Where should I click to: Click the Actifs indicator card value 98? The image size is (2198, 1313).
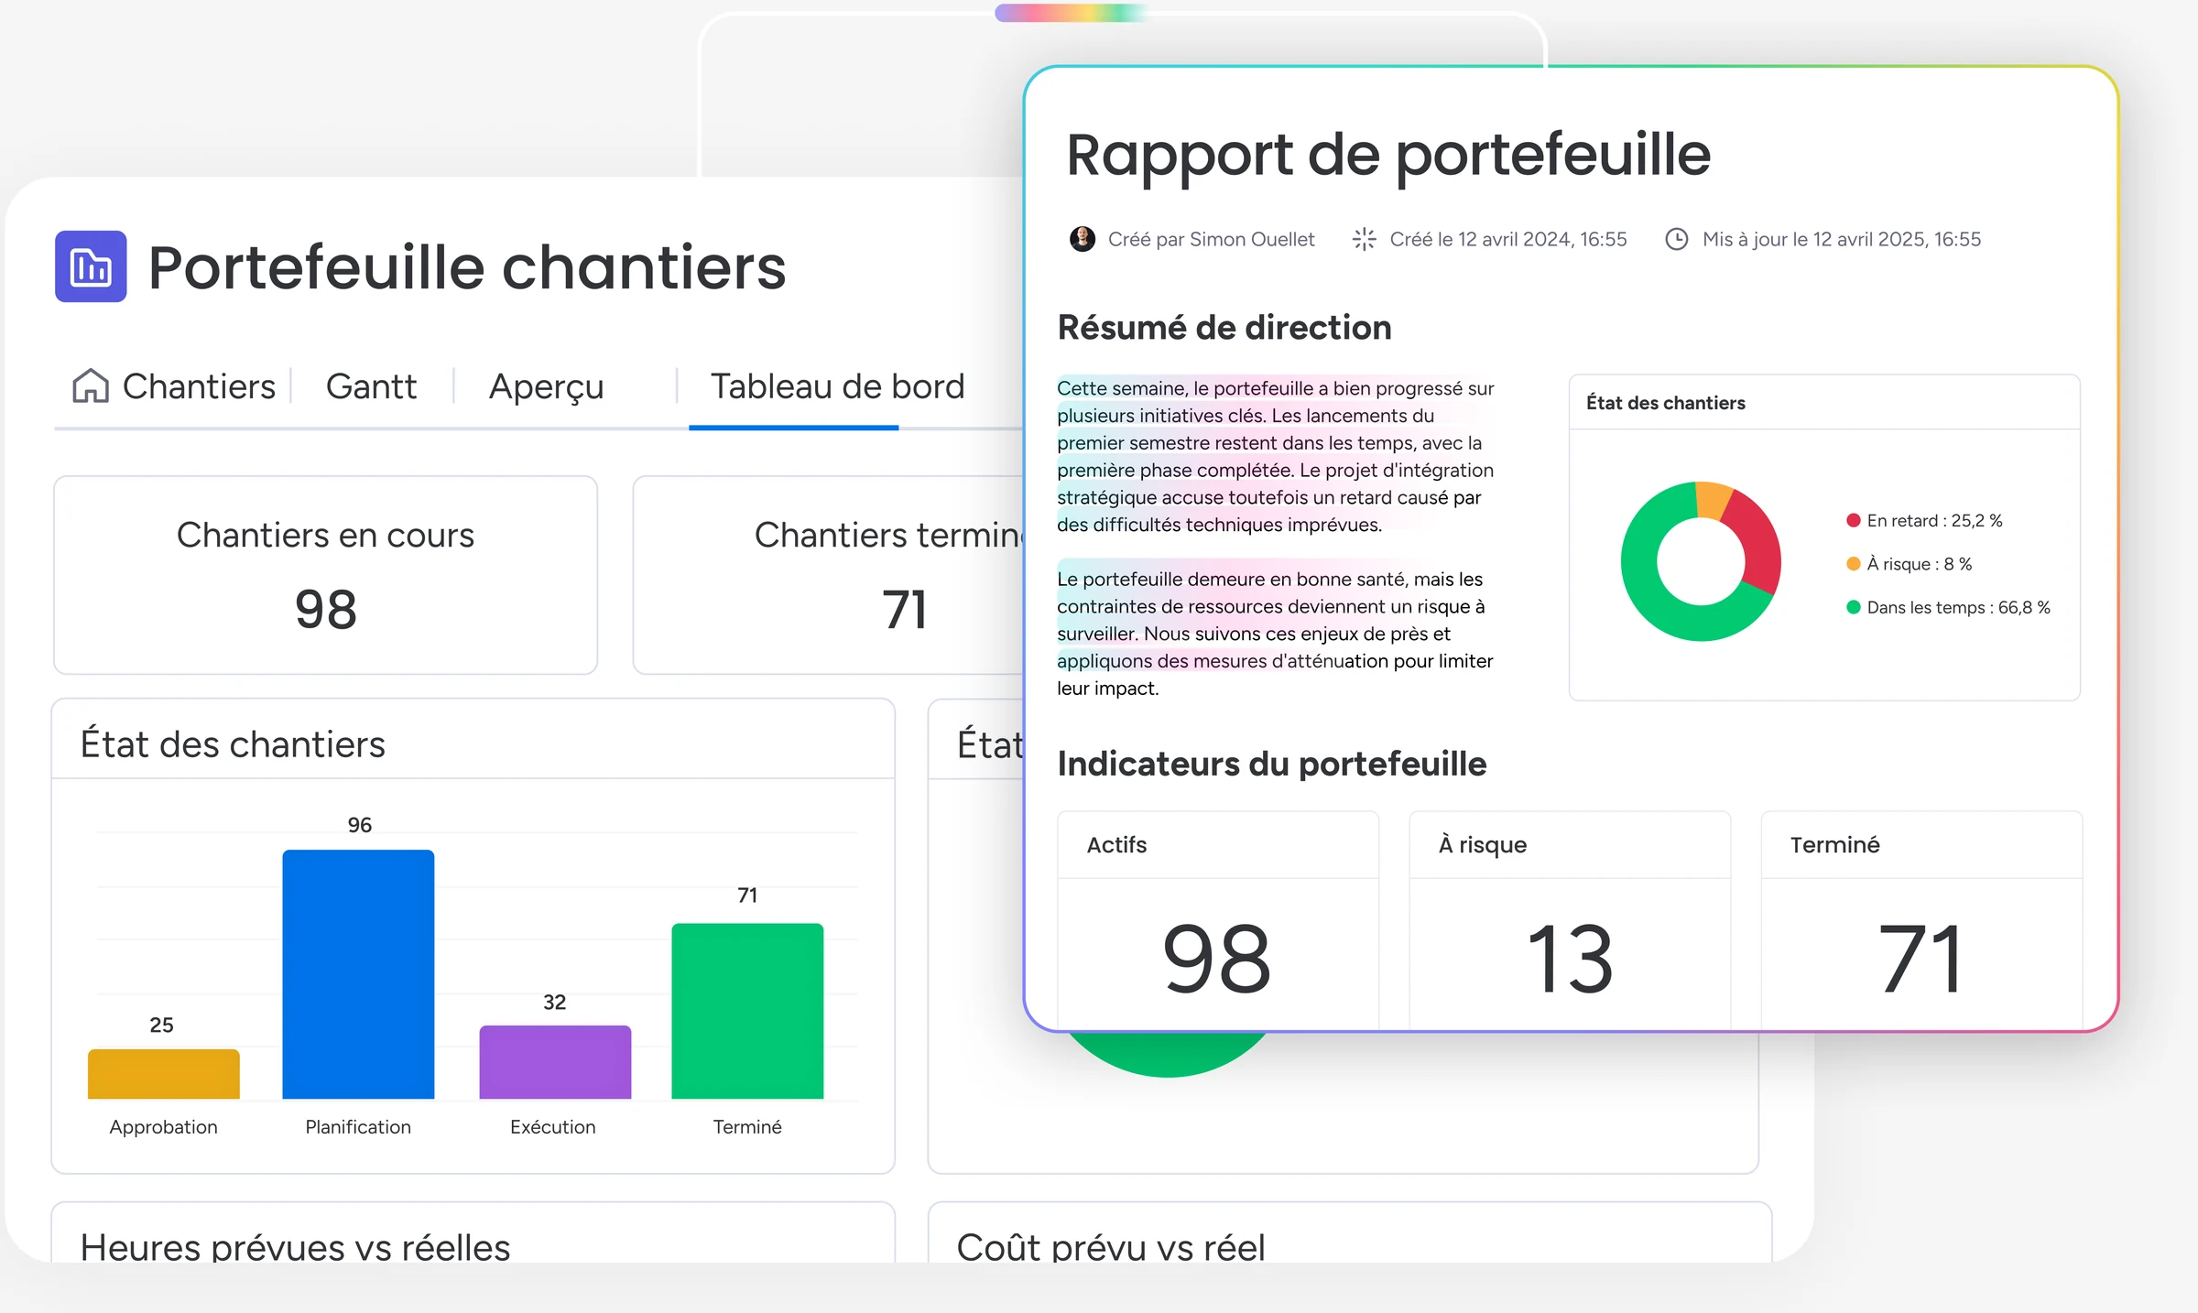click(1217, 958)
